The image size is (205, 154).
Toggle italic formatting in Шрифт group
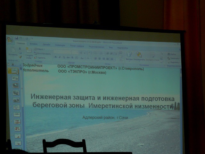tap(60, 57)
